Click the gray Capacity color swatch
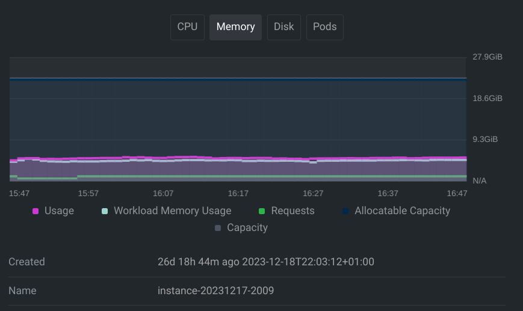This screenshot has width=523, height=311. click(218, 228)
